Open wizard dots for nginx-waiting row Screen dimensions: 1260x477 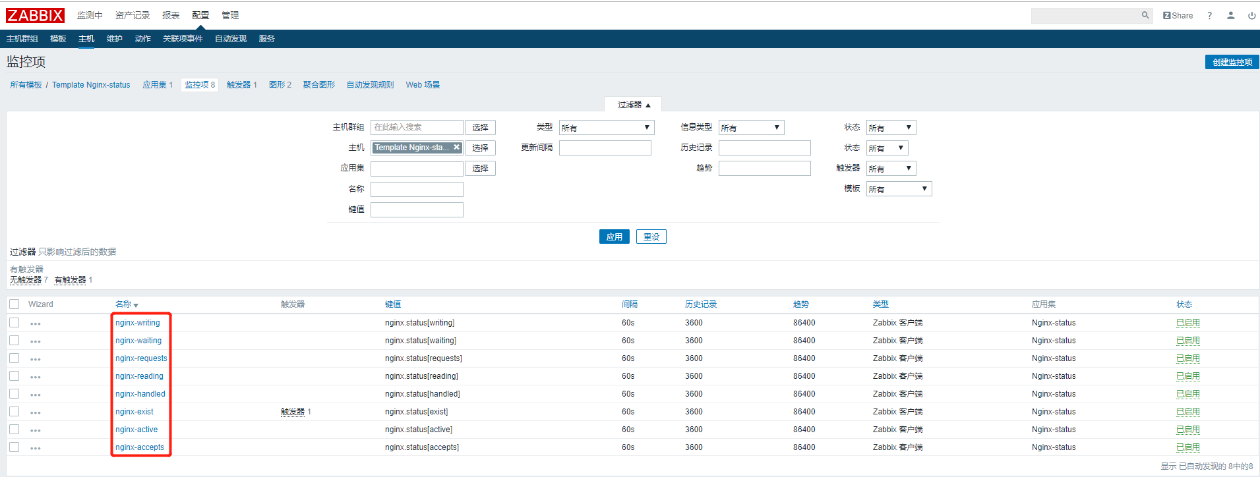(x=36, y=341)
